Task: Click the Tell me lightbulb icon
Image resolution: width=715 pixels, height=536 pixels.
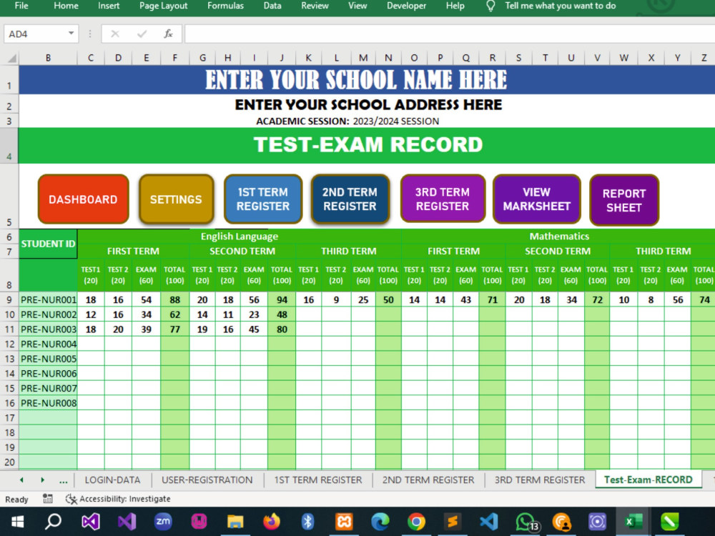Action: click(490, 6)
